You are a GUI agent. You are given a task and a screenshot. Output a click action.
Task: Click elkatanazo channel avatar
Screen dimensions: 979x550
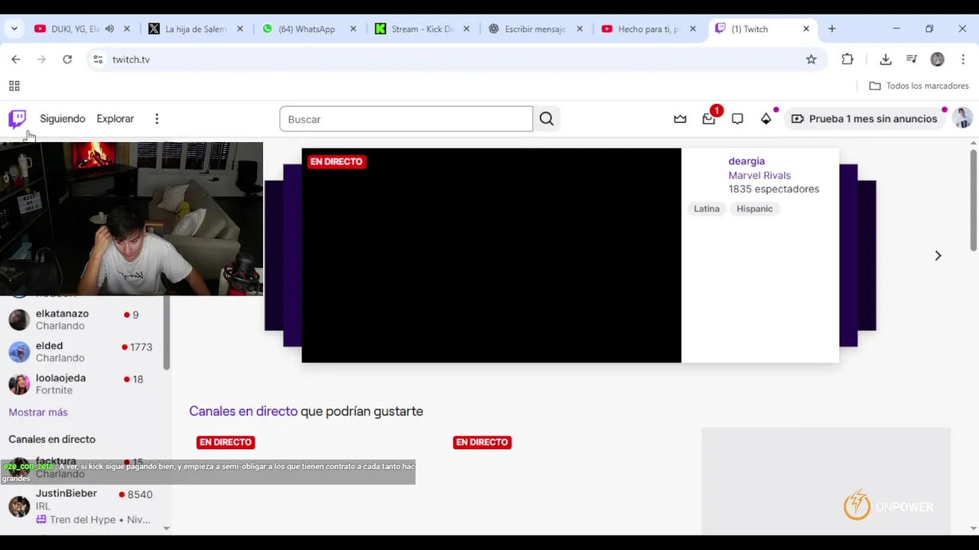coord(19,319)
